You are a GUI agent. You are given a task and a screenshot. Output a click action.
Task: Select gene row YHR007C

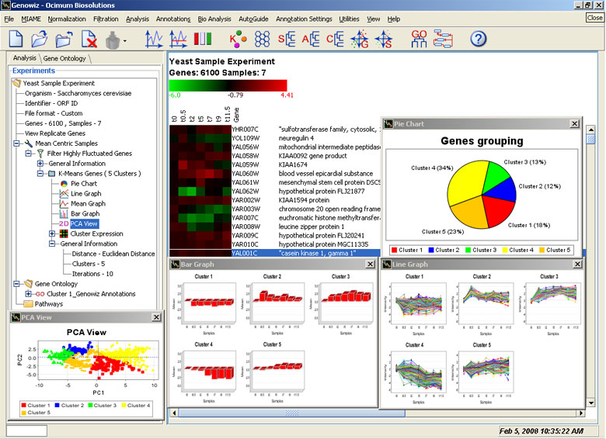pos(274,130)
